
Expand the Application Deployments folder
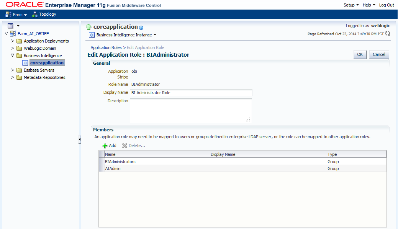click(12, 41)
